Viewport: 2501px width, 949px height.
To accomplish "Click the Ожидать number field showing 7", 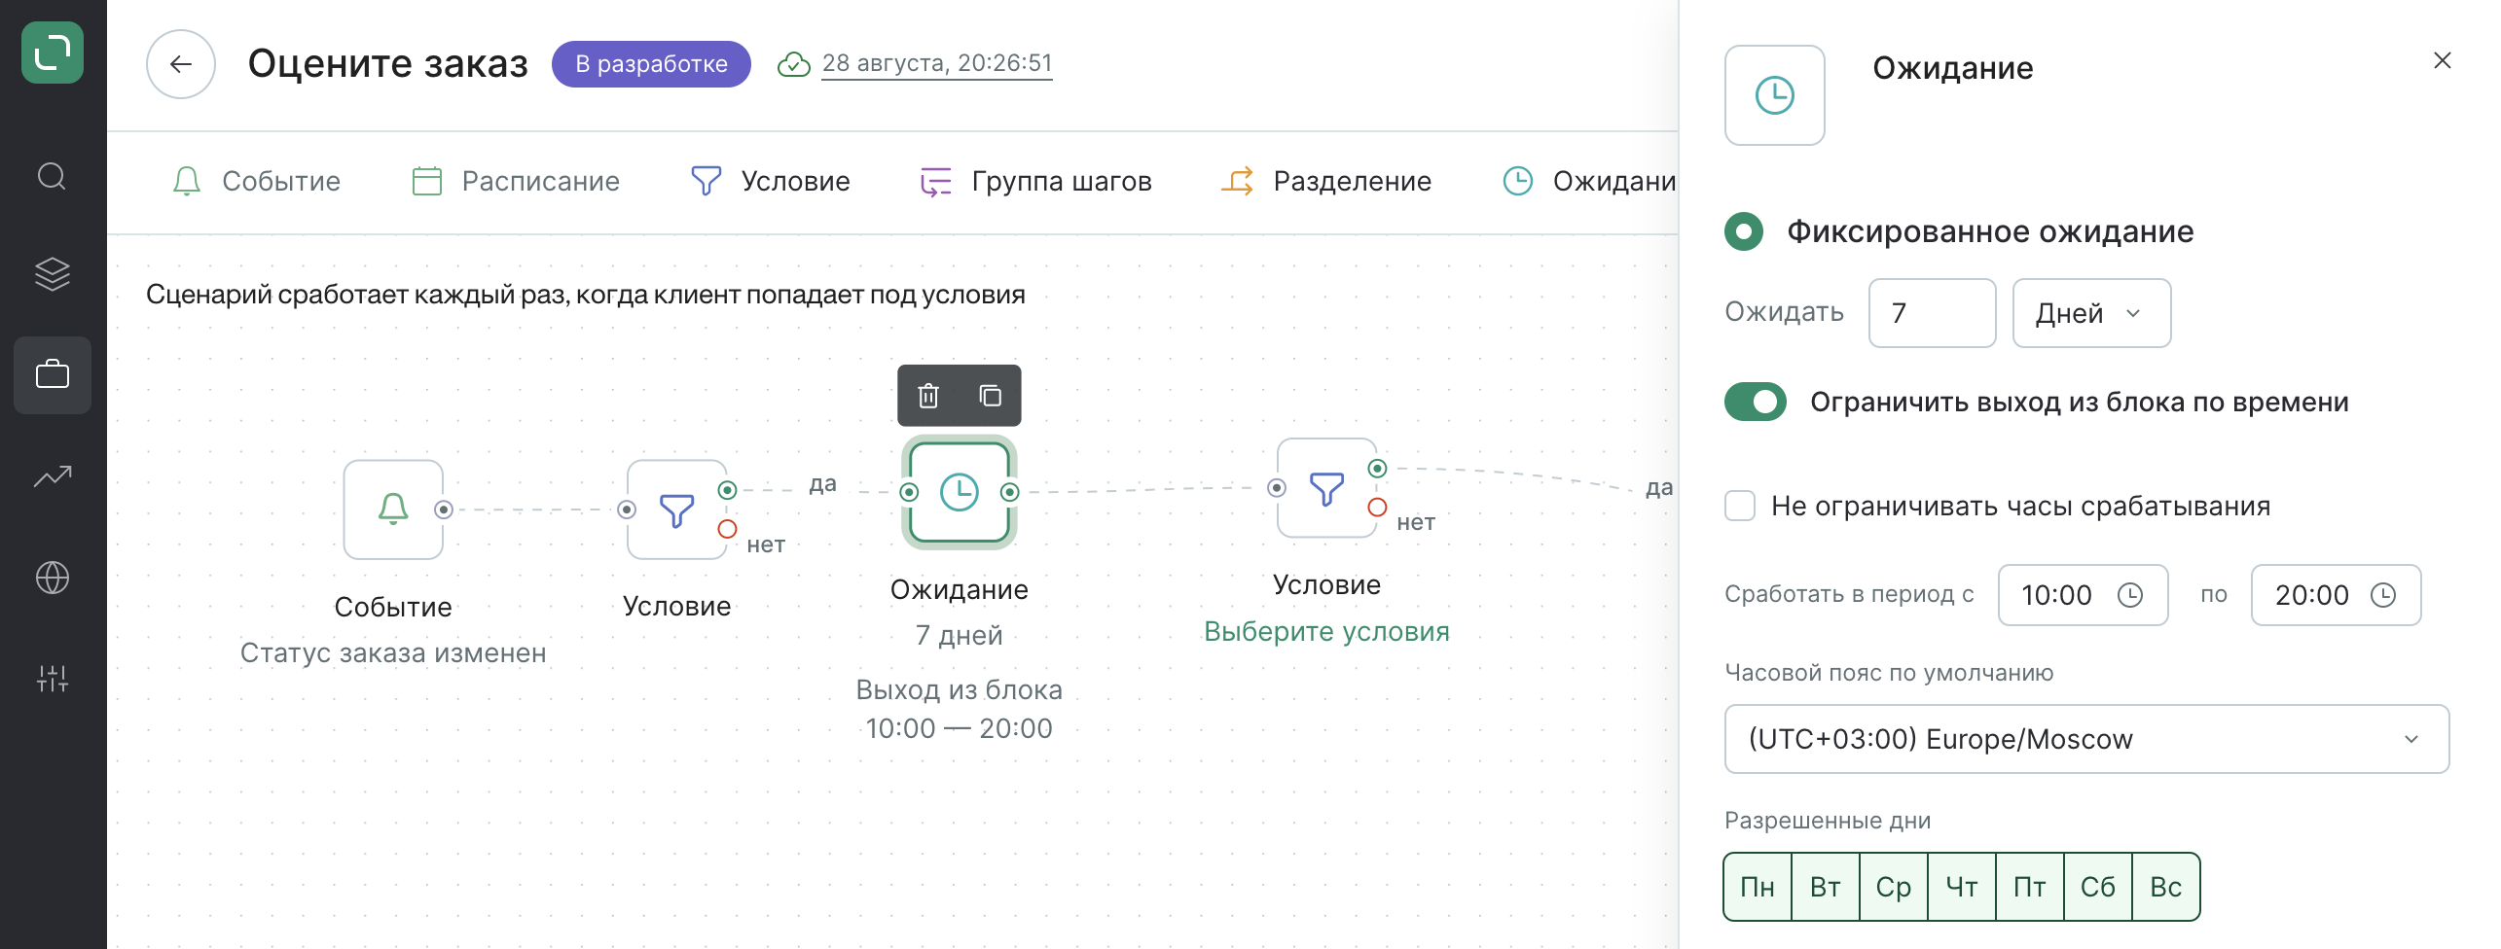I will [1932, 313].
